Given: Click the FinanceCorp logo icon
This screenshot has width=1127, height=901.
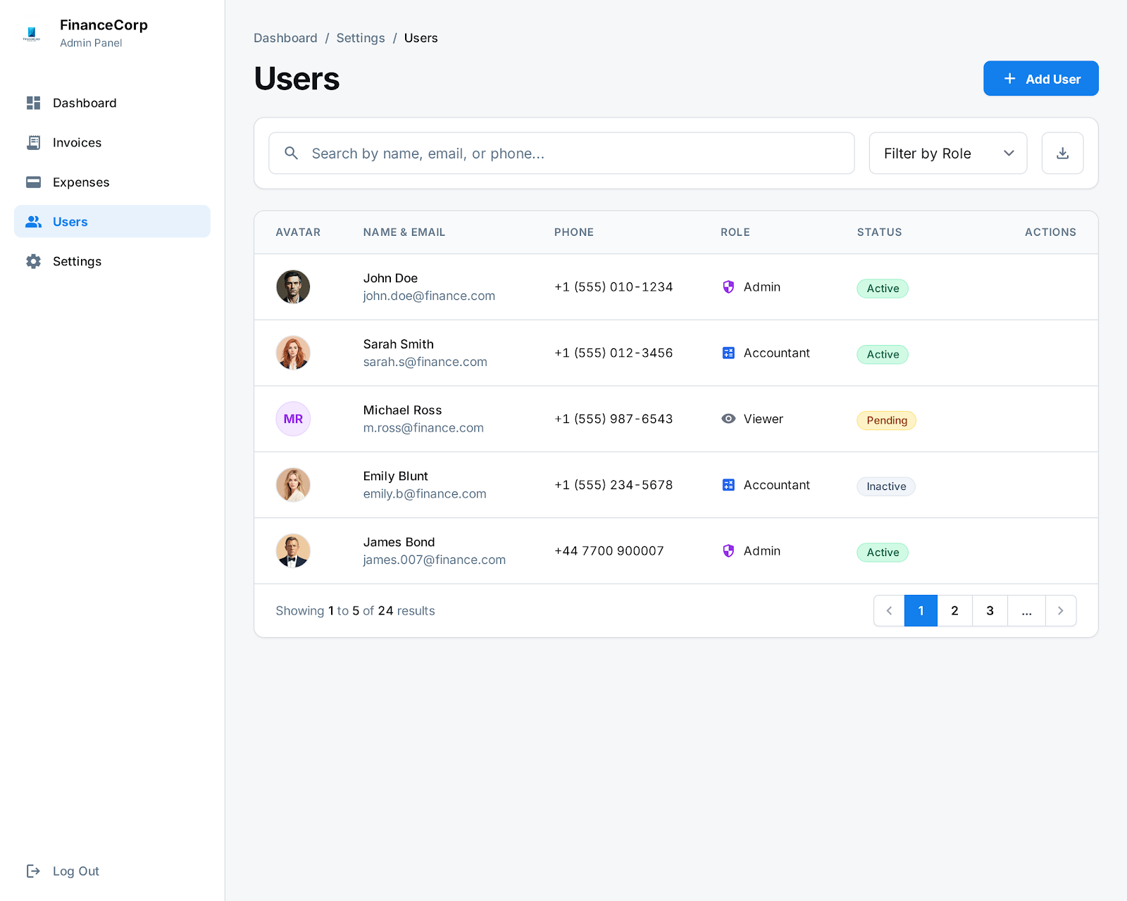Looking at the screenshot, I should (32, 33).
